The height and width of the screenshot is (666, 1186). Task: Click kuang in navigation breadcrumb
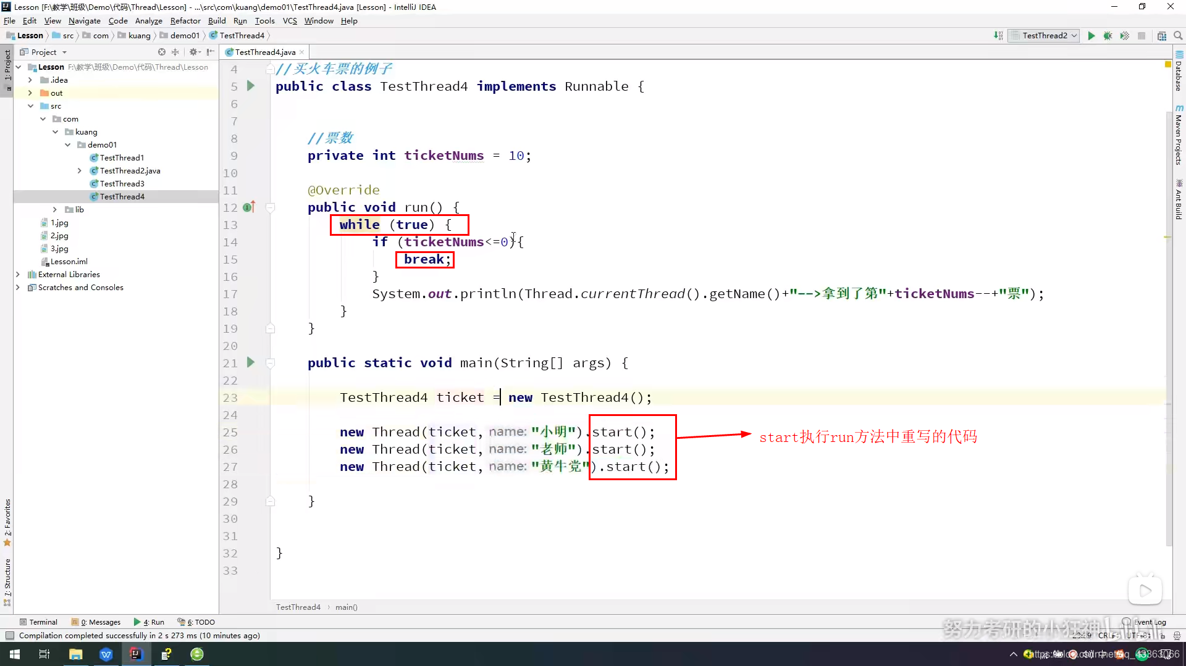tap(134, 36)
